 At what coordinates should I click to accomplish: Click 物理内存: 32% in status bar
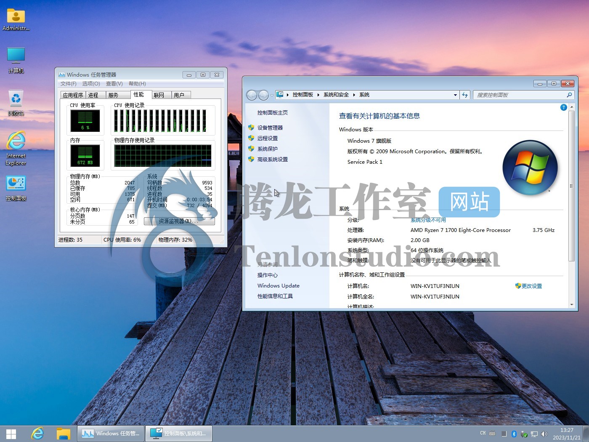[x=175, y=240]
